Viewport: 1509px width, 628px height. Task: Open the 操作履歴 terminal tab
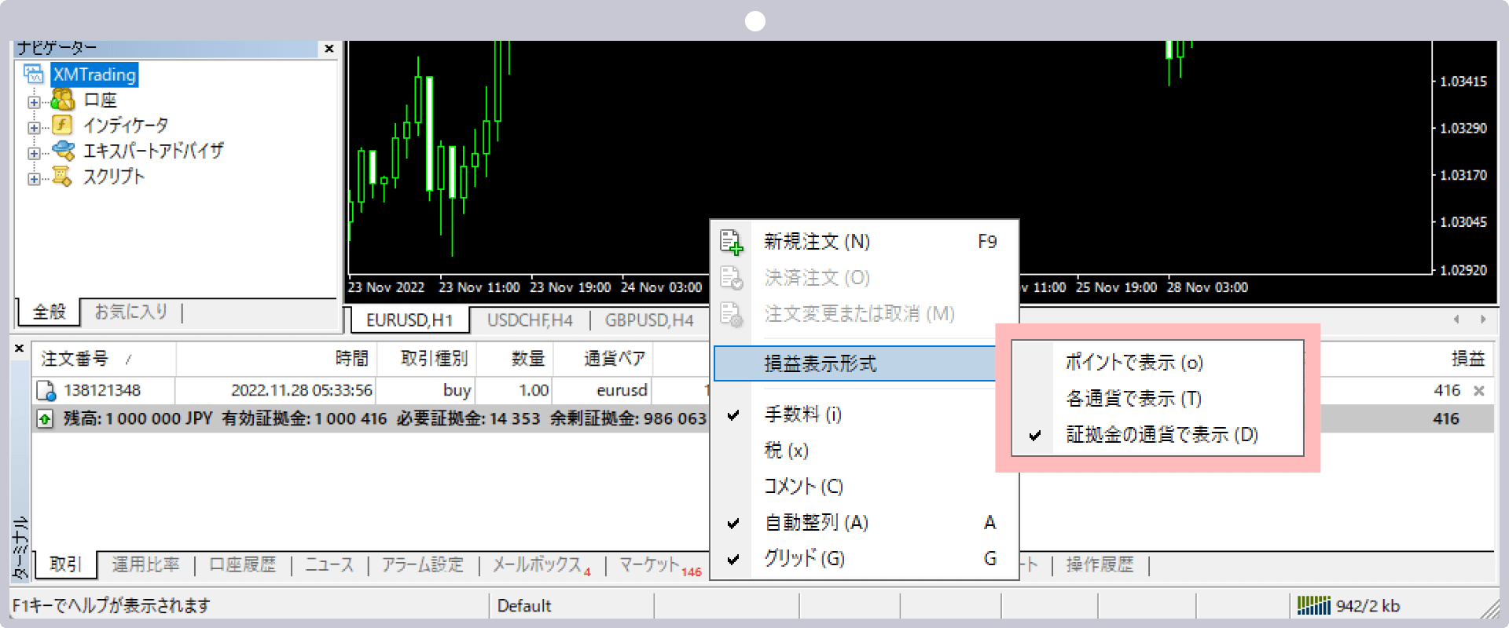pos(1100,564)
